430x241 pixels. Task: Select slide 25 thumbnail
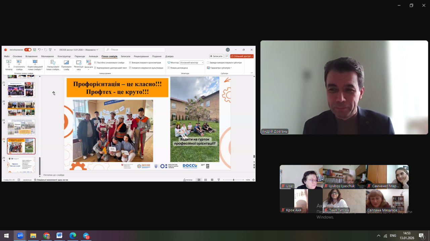(x=21, y=89)
